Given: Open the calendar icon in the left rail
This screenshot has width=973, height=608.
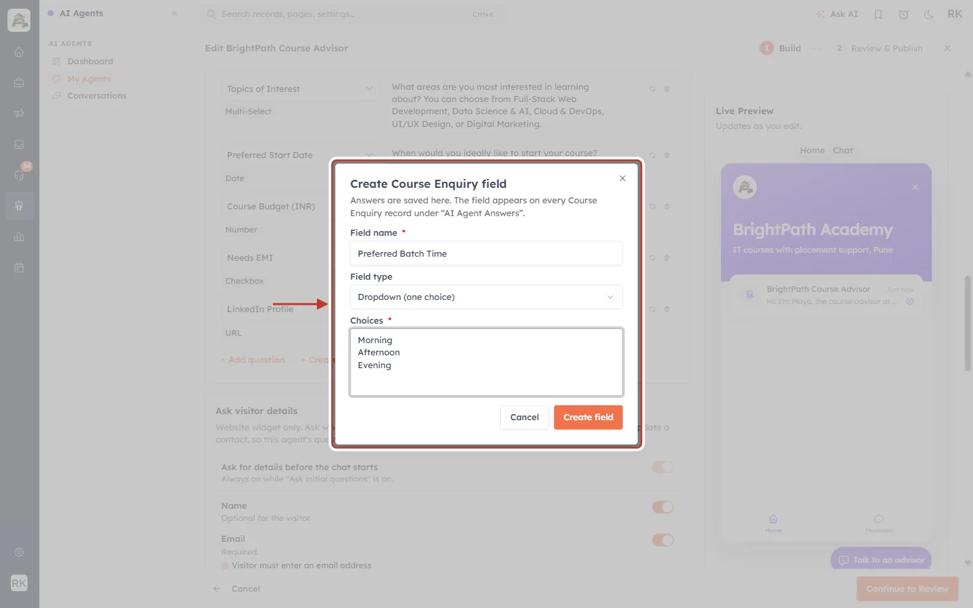Looking at the screenshot, I should tap(19, 268).
